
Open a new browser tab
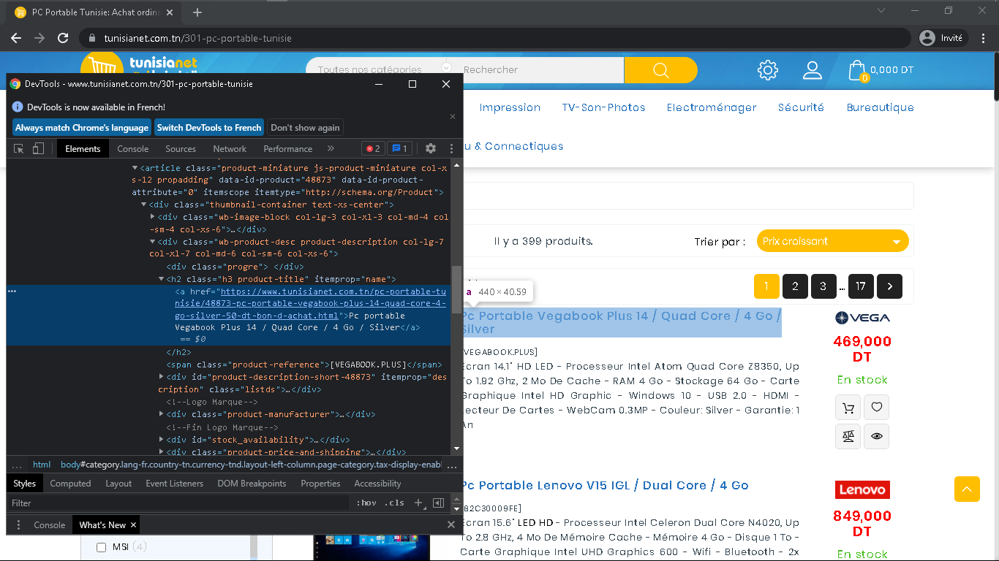point(197,12)
